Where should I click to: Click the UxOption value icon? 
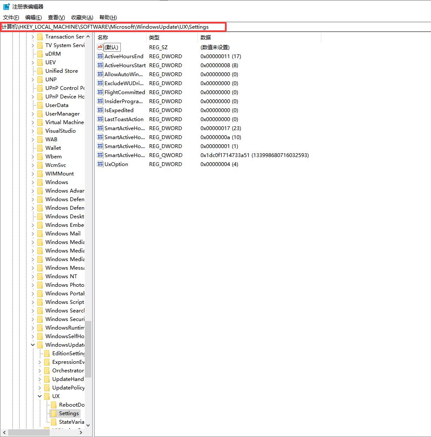coord(100,164)
